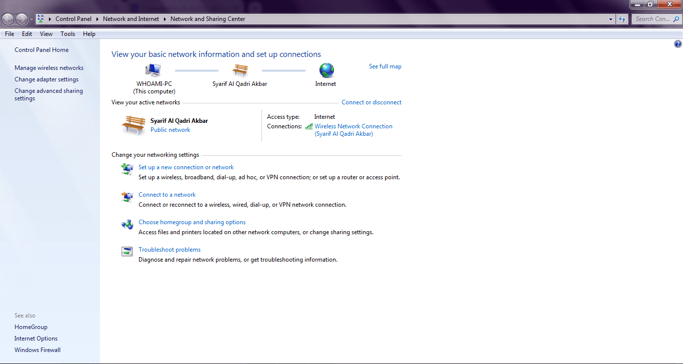Open the View menu
The image size is (683, 364).
coord(46,34)
